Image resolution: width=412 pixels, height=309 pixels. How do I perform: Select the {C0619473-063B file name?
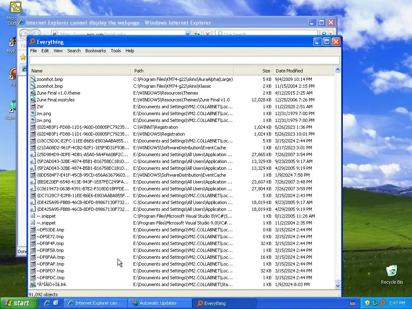83,189
